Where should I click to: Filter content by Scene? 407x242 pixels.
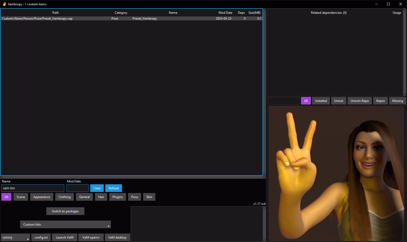[21, 197]
